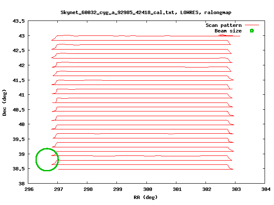Click the 41 Dec tick label

pyautogui.click(x=21, y=95)
